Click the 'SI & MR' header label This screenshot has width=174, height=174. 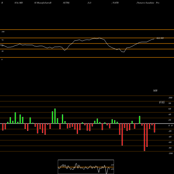18,3
